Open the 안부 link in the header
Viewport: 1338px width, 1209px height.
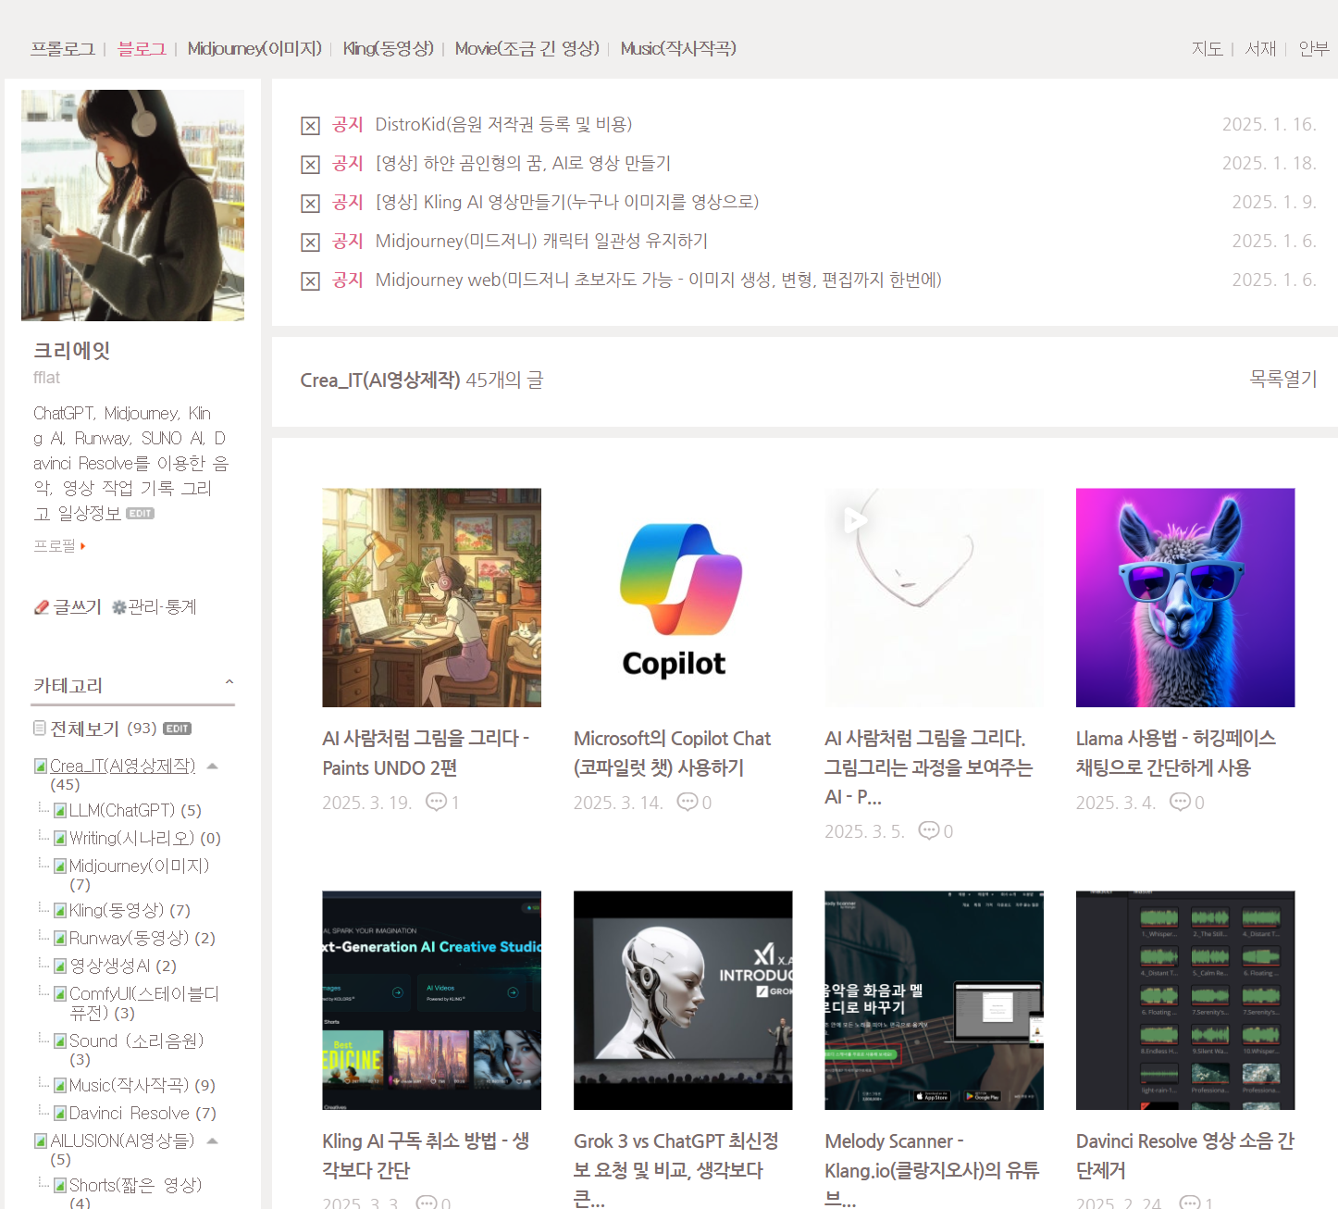click(x=1313, y=49)
